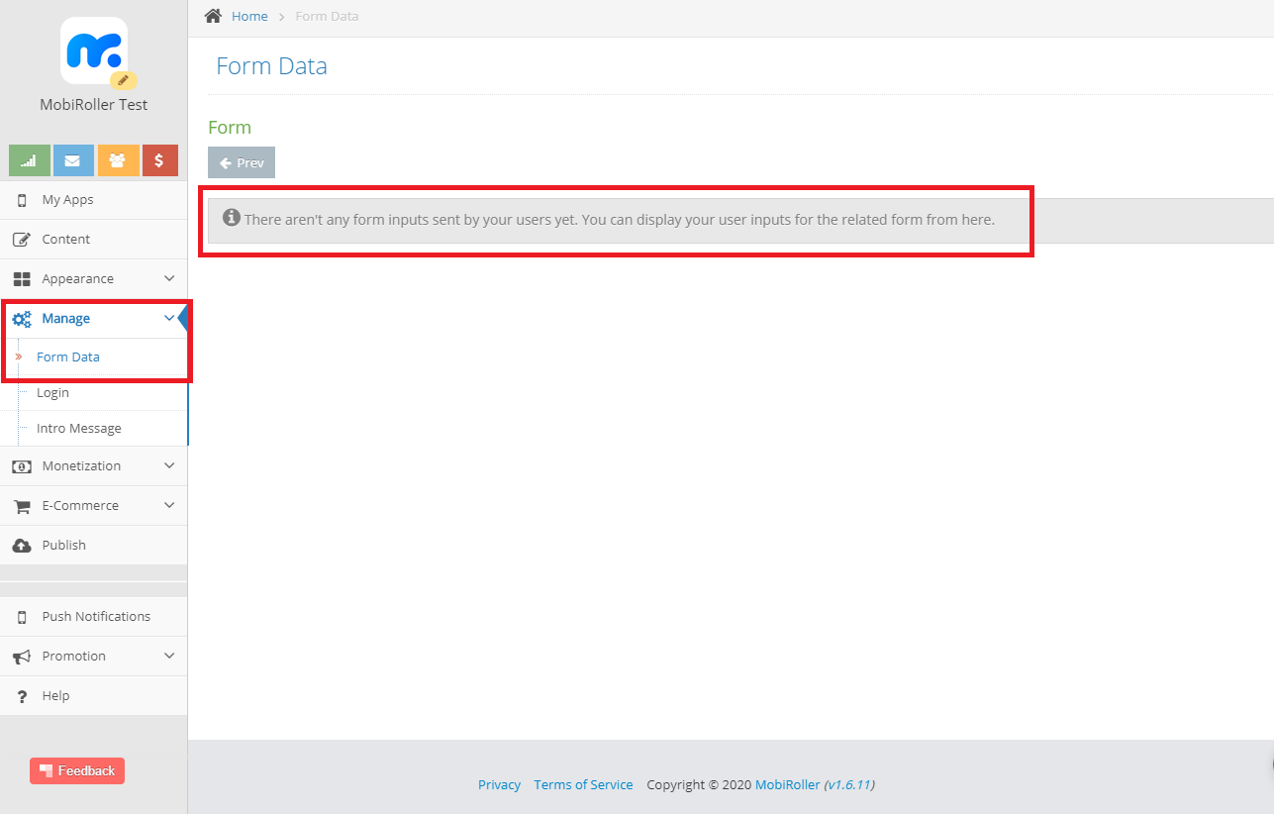Select Intro Message under Manage
The width and height of the screenshot is (1274, 814).
(x=79, y=429)
